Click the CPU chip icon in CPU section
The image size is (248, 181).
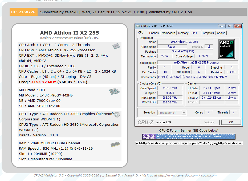[116, 46]
